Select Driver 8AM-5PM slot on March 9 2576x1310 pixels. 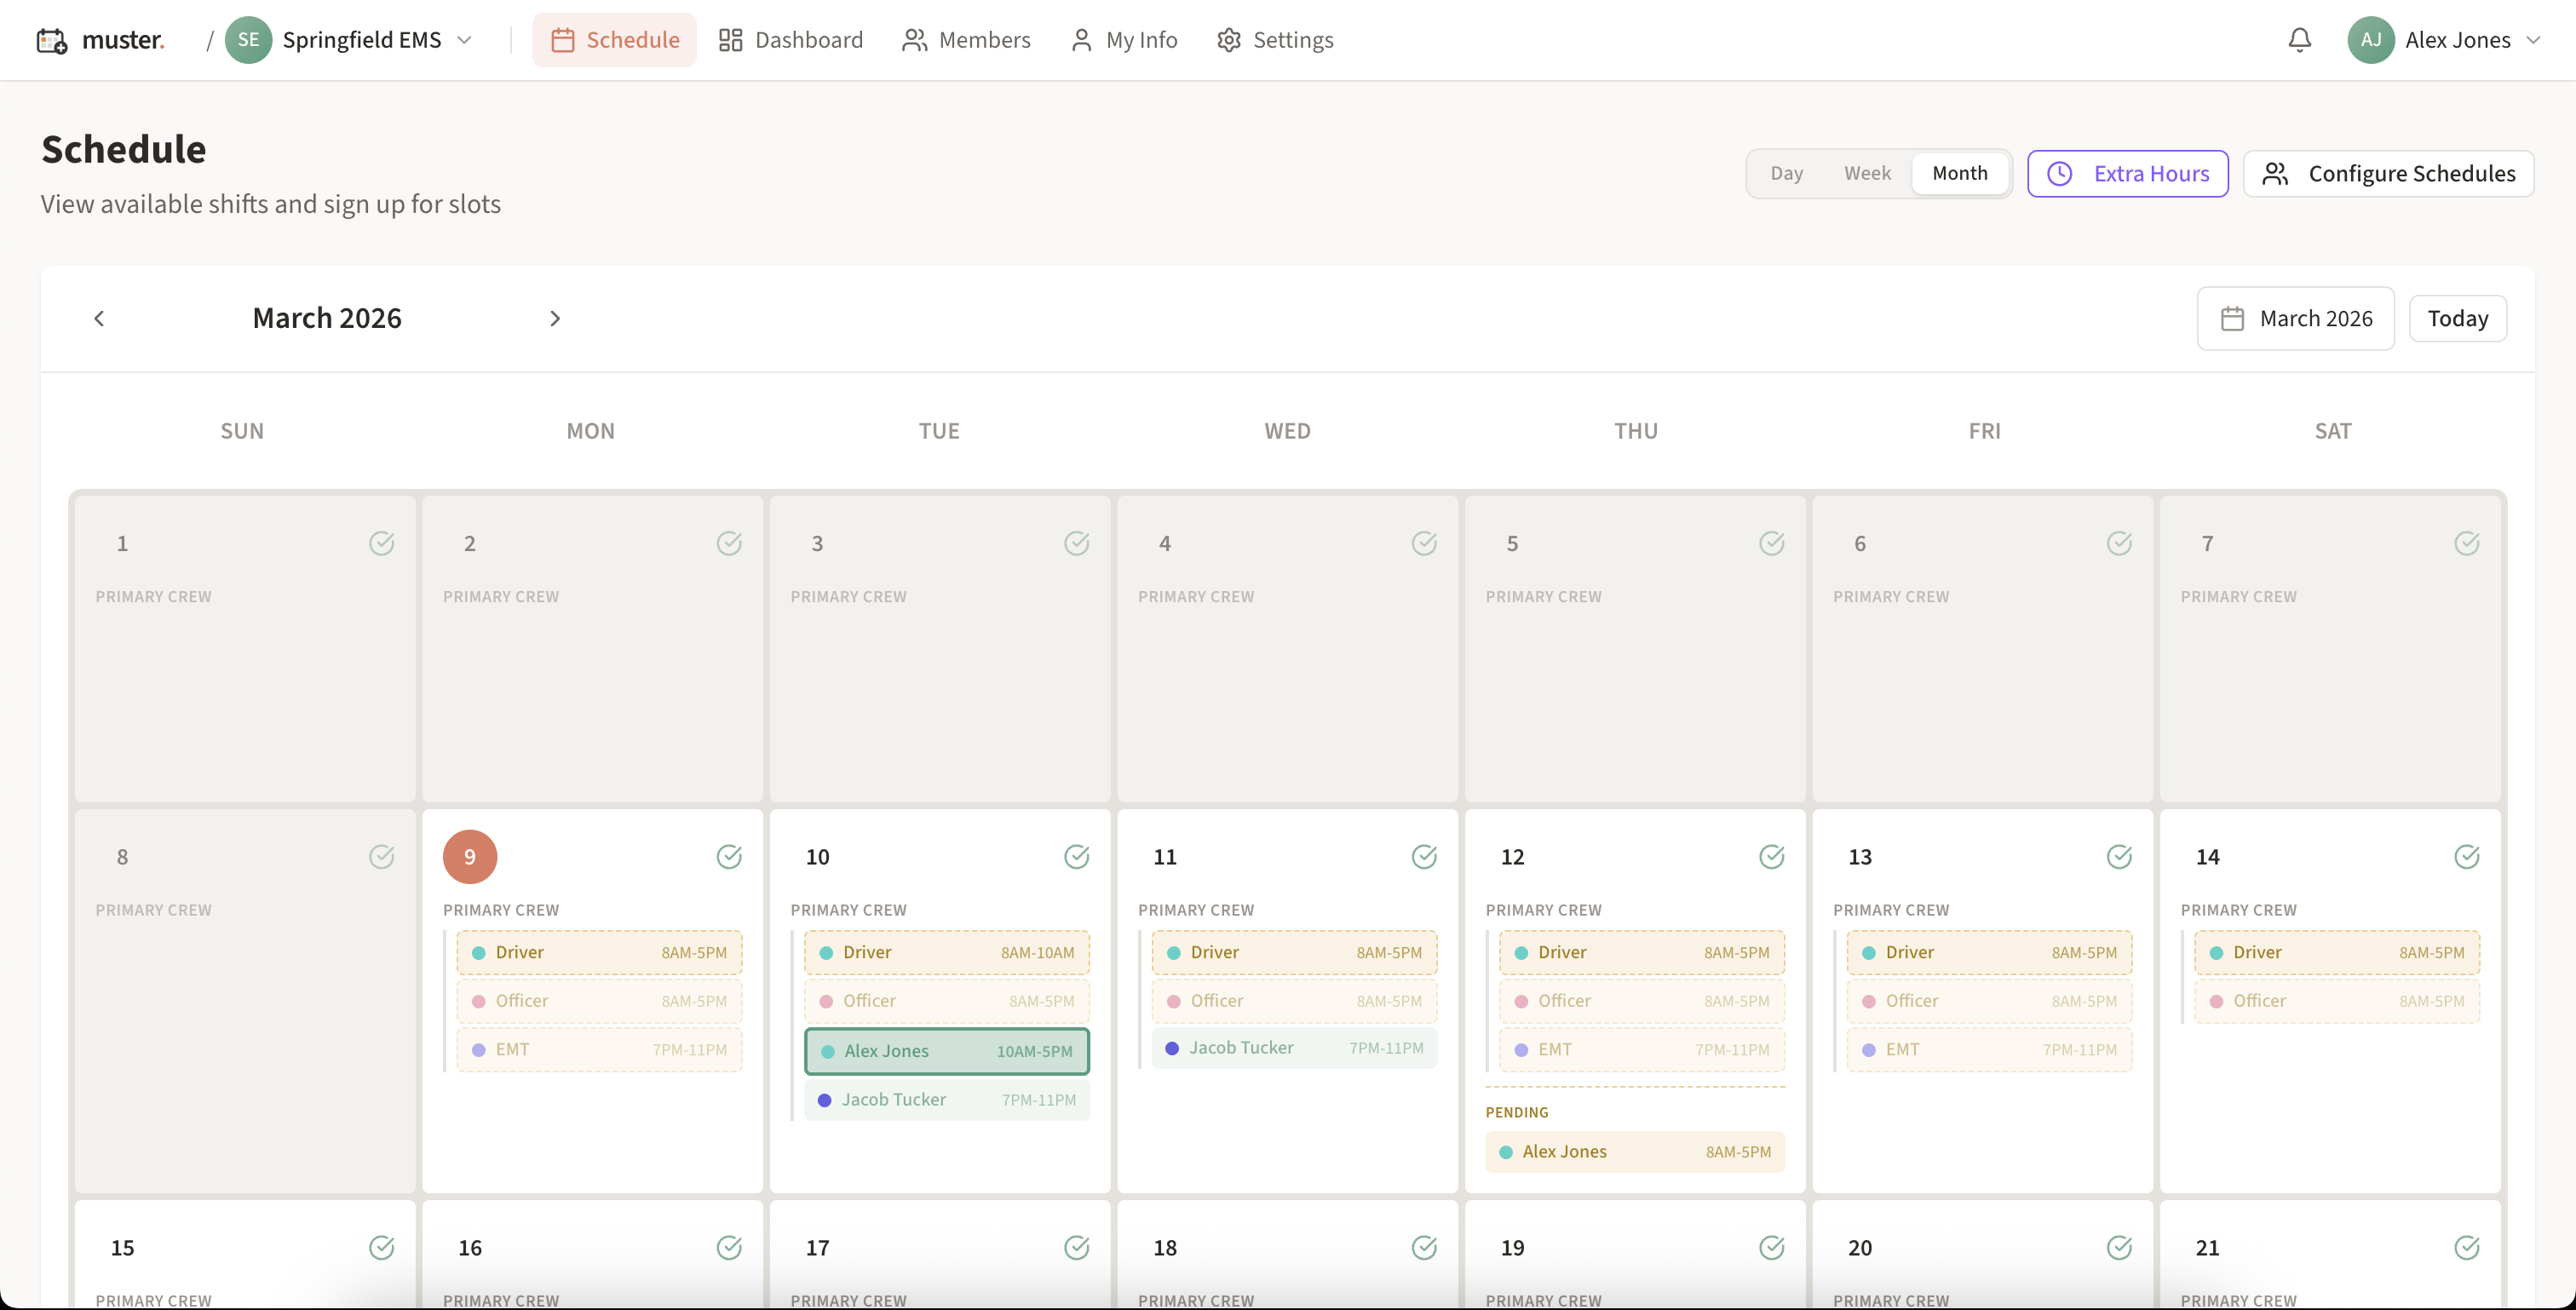599,952
